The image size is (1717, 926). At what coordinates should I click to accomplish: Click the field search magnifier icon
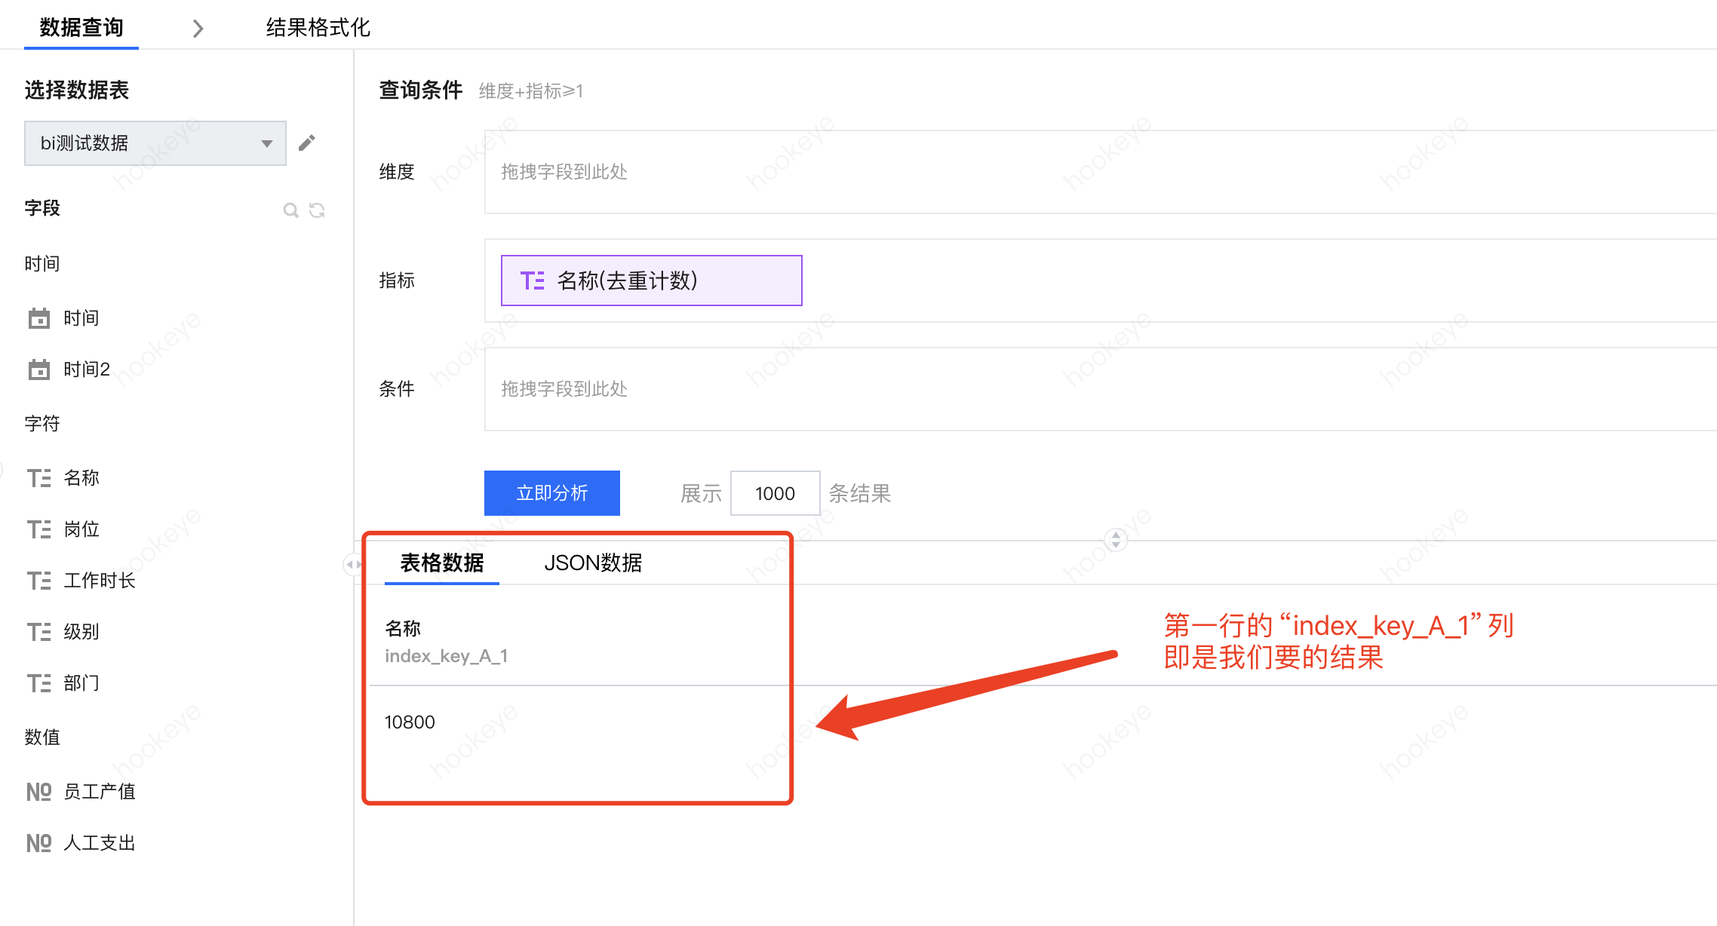pyautogui.click(x=290, y=210)
